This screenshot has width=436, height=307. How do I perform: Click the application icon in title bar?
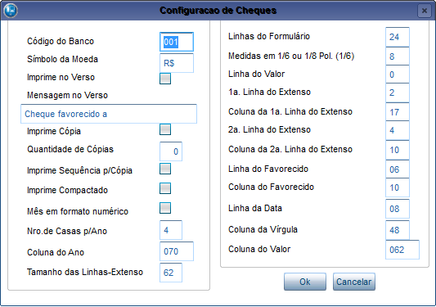tap(11, 11)
